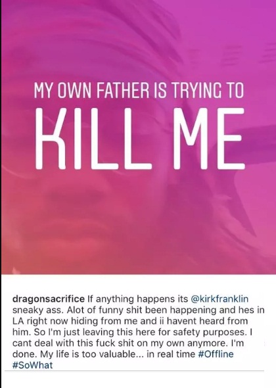Open the dragonsacrifice profile username
Image resolution: width=276 pixels, height=388 pixels.
(x=49, y=299)
